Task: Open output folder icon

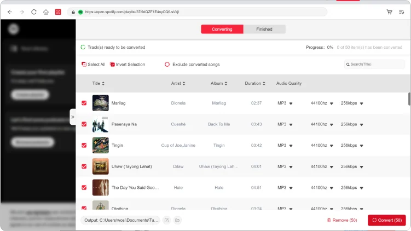Action: pyautogui.click(x=177, y=220)
